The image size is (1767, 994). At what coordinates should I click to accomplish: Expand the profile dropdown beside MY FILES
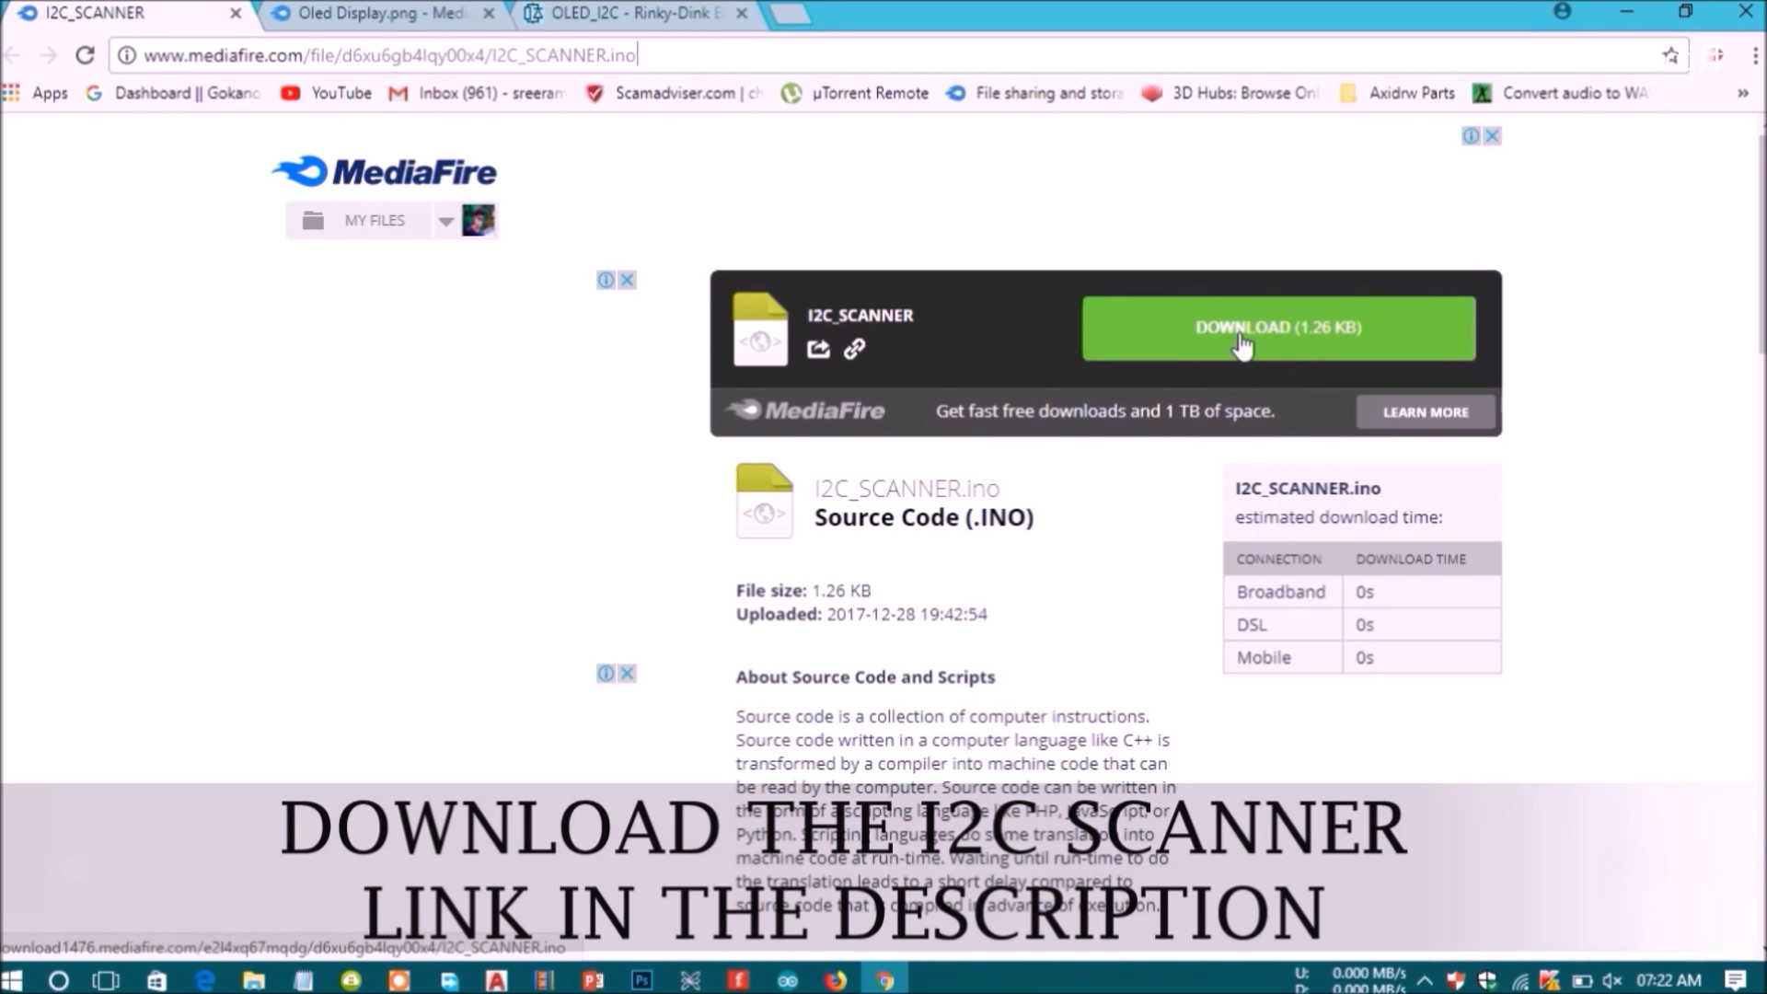[445, 220]
